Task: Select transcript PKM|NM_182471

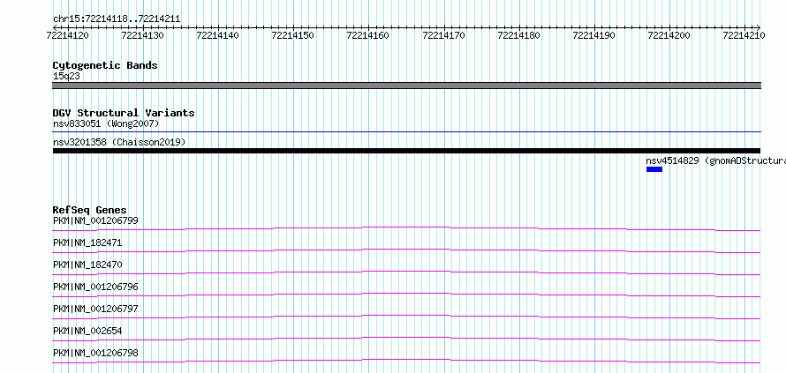Action: click(x=87, y=242)
